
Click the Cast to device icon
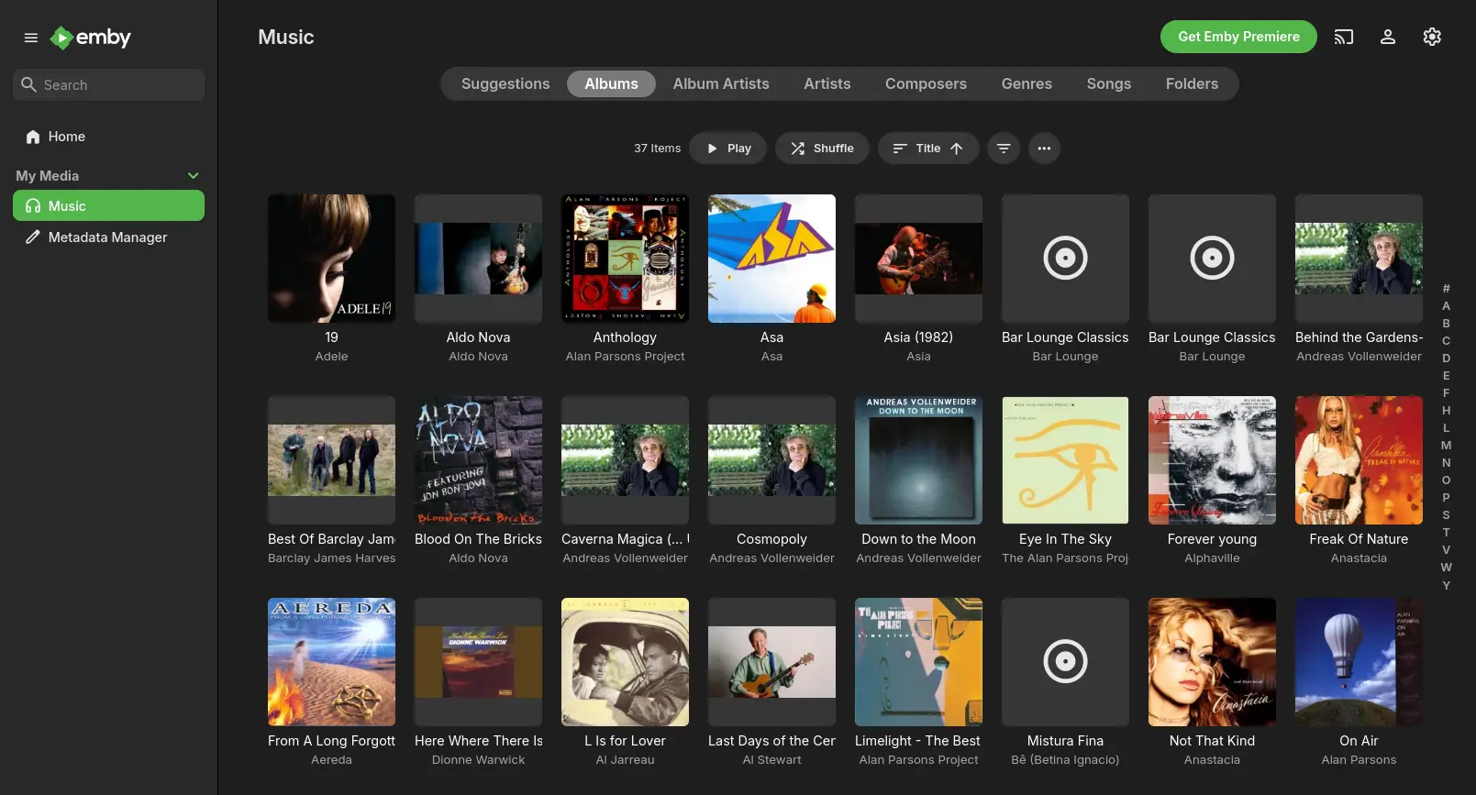pyautogui.click(x=1344, y=37)
